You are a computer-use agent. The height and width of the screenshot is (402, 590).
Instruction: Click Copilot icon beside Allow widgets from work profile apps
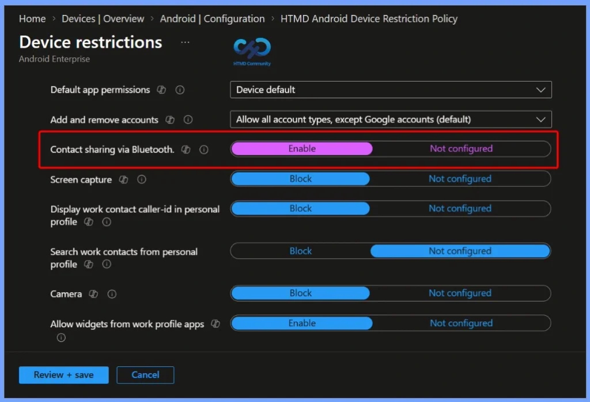pos(215,323)
